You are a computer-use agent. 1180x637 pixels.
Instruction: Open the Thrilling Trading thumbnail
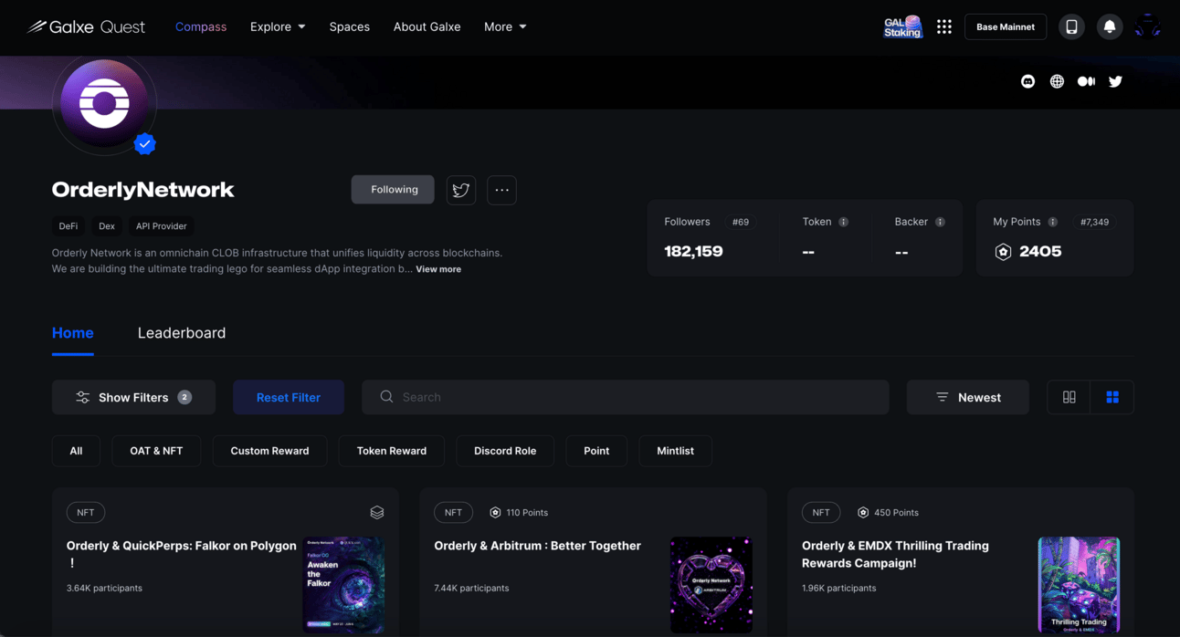coord(1079,585)
